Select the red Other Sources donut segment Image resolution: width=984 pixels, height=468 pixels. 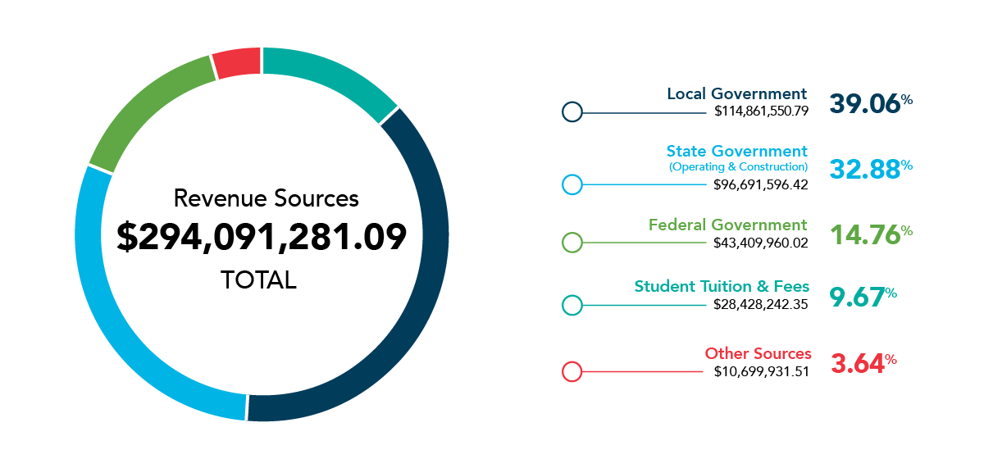(237, 63)
